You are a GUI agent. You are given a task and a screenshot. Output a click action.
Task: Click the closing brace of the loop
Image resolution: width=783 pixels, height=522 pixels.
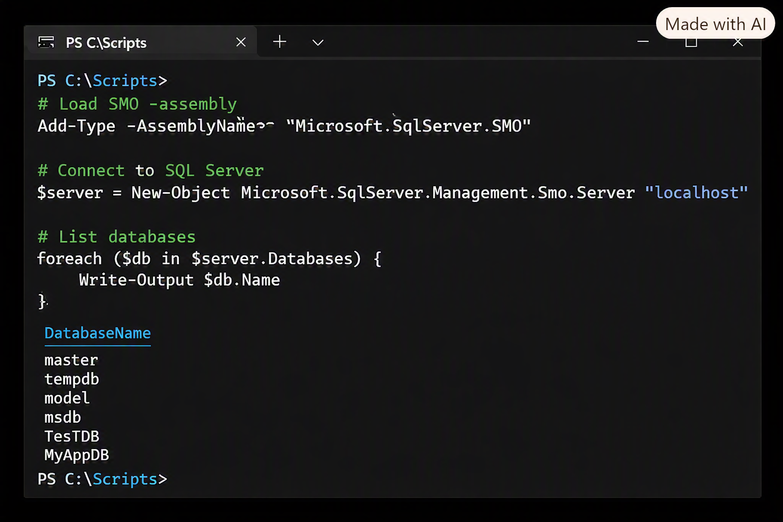point(42,301)
